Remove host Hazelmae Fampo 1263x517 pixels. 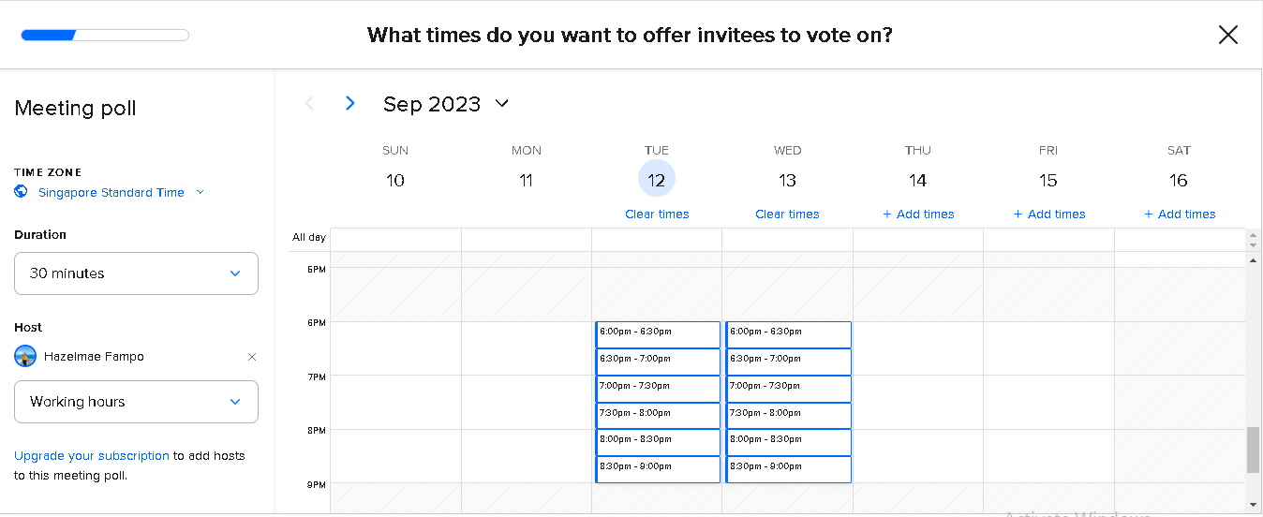click(251, 357)
